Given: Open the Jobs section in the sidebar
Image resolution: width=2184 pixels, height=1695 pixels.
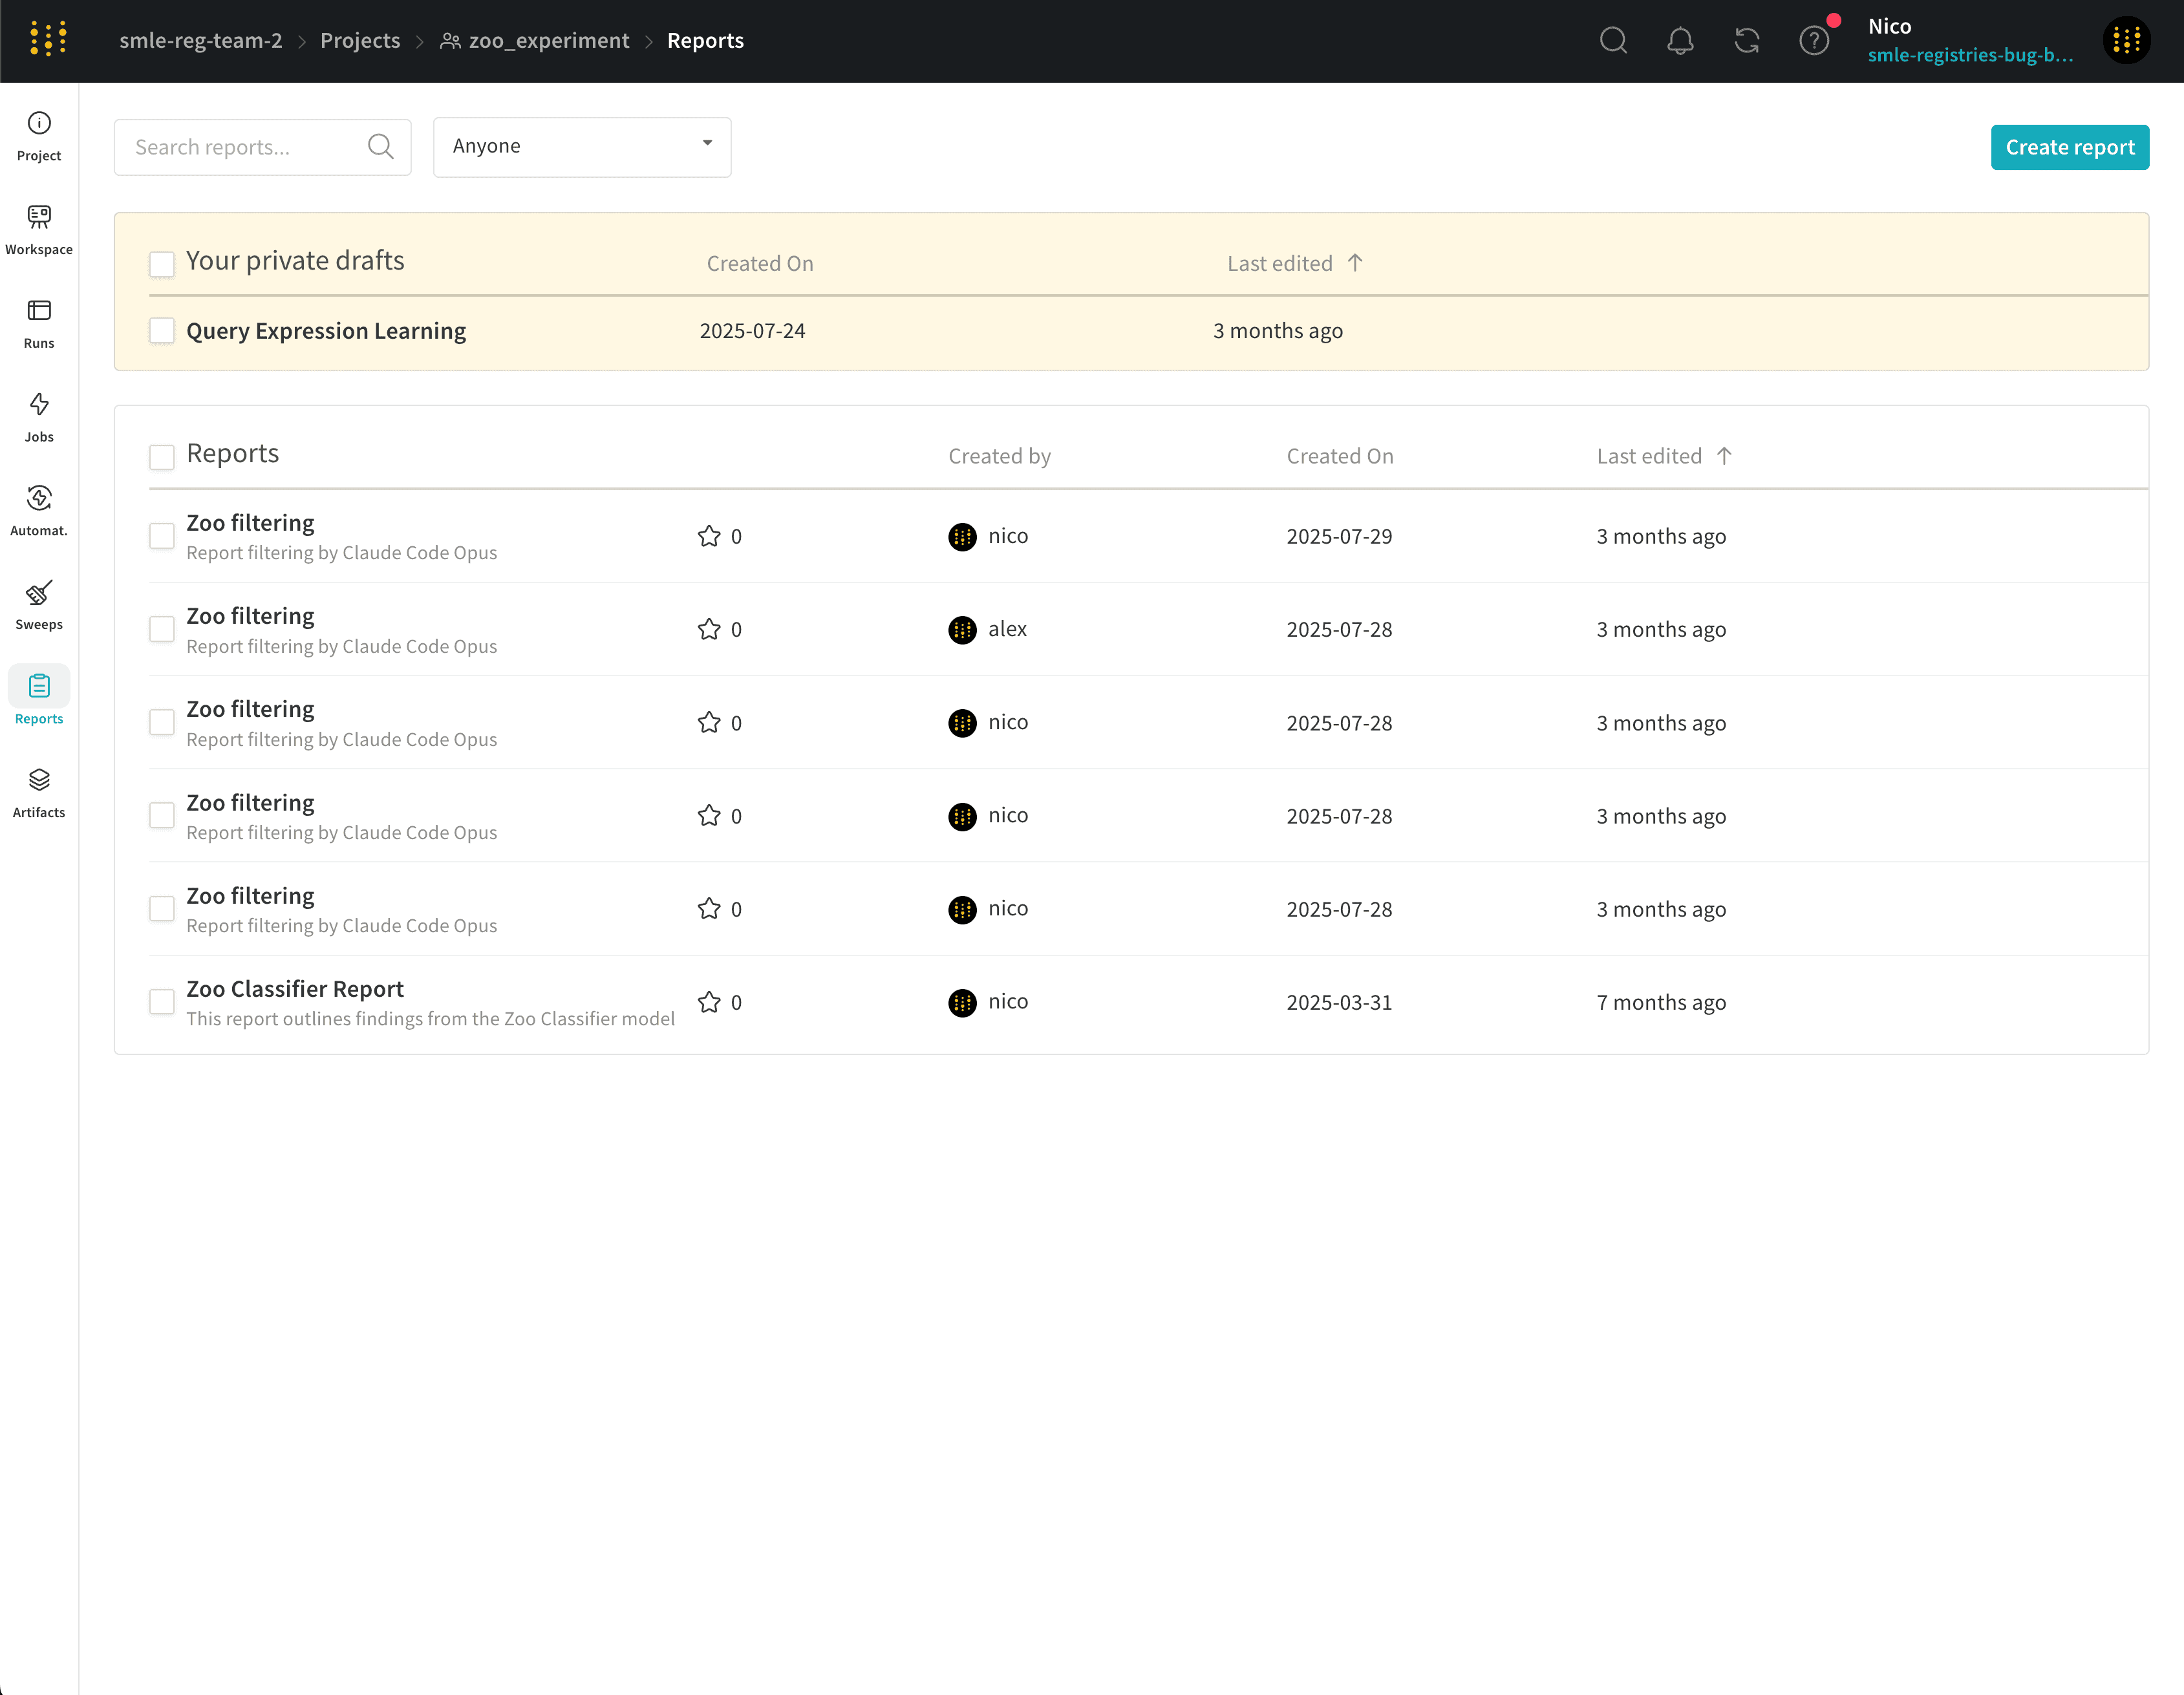Looking at the screenshot, I should tap(38, 416).
